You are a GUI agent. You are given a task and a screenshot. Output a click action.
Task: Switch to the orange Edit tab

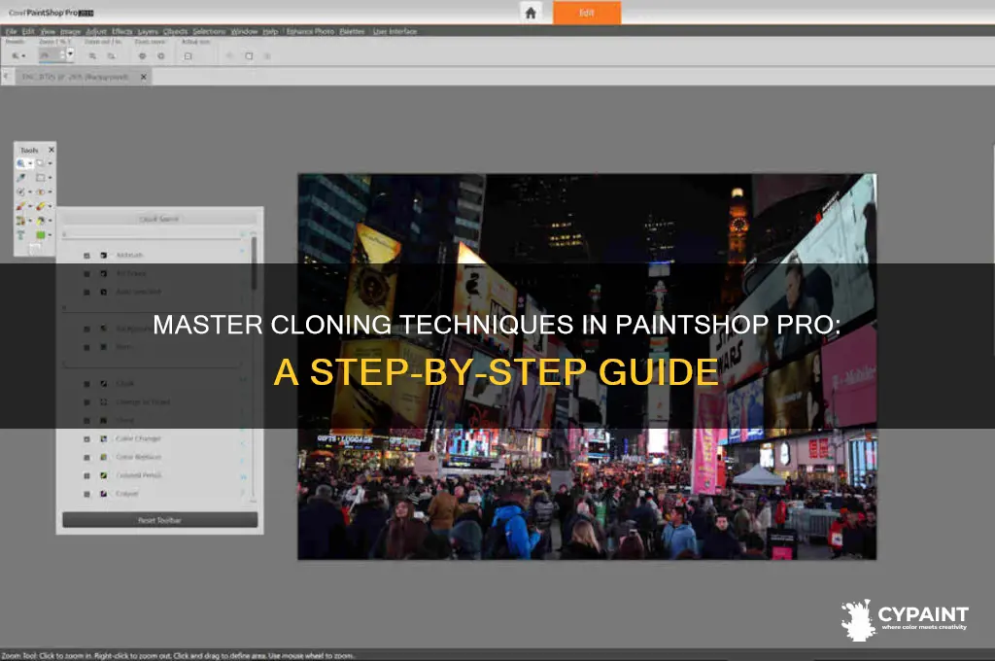[x=587, y=13]
